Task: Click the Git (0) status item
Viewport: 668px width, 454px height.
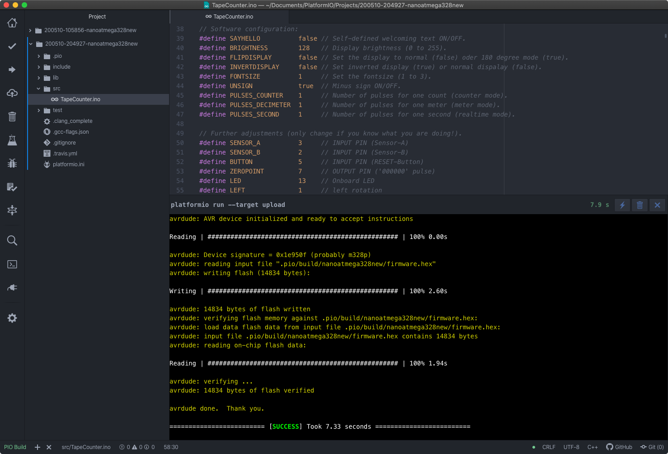Action: [652, 447]
